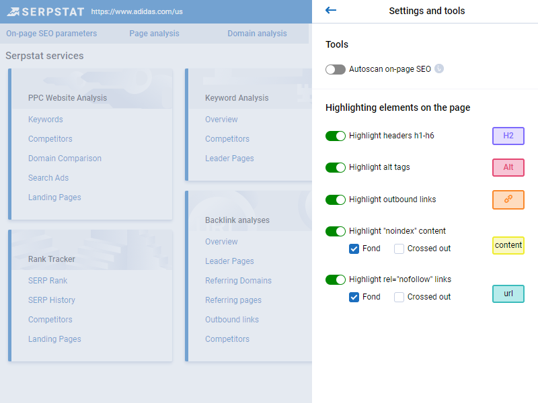Viewport: 538px width, 403px height.
Task: Disable Highlight outbound links switch
Action: tap(335, 199)
